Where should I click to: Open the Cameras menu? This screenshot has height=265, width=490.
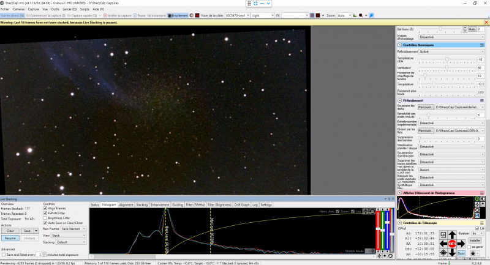pyautogui.click(x=19, y=9)
